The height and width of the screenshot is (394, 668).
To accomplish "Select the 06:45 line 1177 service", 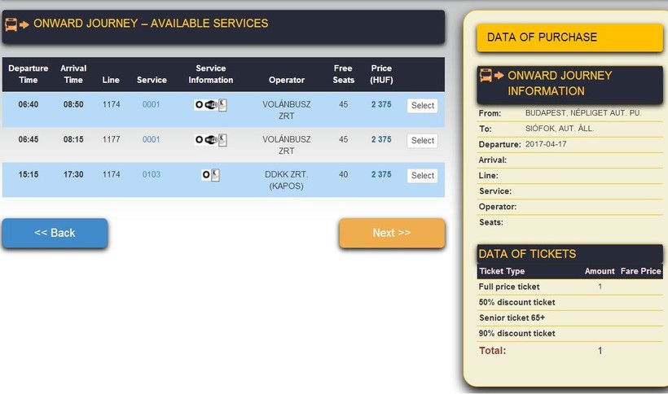I will (422, 141).
